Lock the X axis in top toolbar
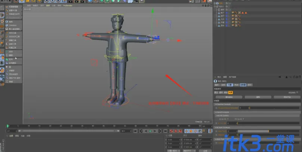Viewport: 302px width, 152px height. (x=47, y=1)
